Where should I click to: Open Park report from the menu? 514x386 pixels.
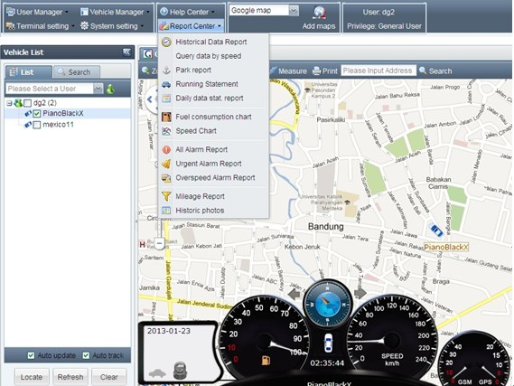[193, 71]
